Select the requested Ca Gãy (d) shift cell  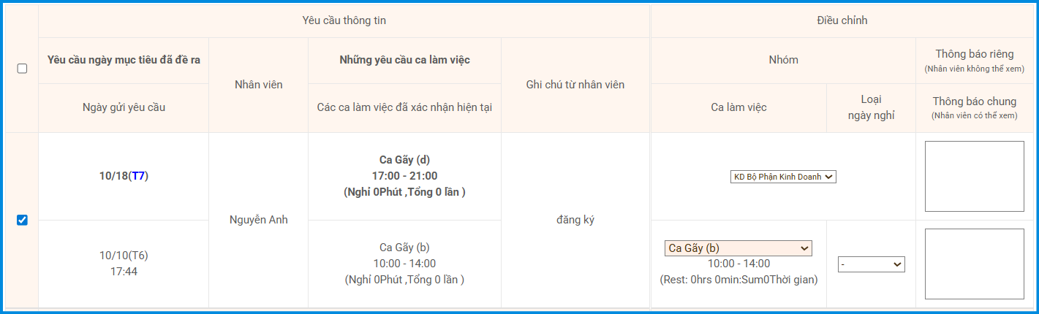click(x=404, y=176)
